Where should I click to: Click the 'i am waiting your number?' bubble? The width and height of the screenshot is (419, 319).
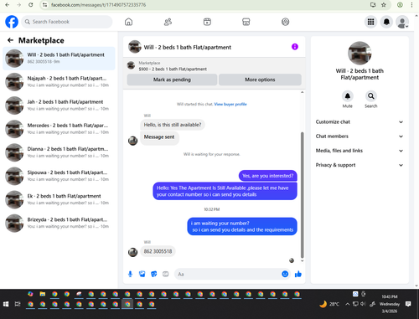pos(242,226)
